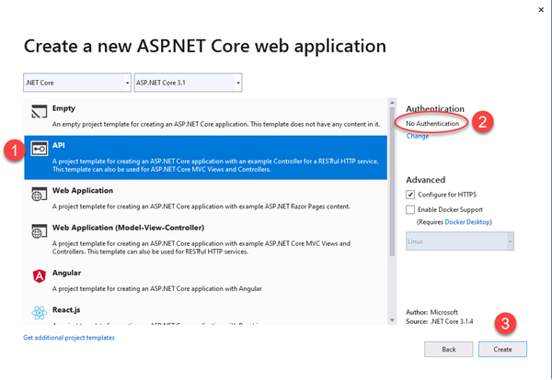Click the Author: Microsoft text
This screenshot has width=552, height=380.
click(x=432, y=312)
